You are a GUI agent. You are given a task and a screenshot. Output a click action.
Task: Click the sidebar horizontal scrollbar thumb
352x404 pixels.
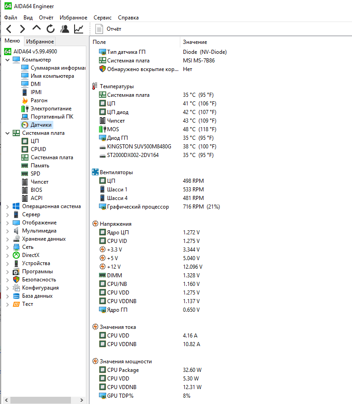point(40,400)
